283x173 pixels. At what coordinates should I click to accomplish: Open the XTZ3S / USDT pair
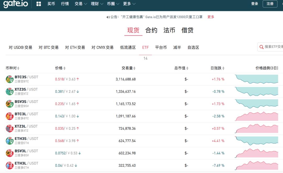click(x=26, y=89)
